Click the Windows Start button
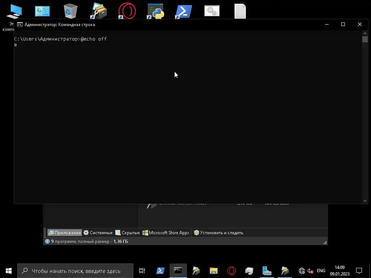Image resolution: width=371 pixels, height=278 pixels. click(x=9, y=271)
